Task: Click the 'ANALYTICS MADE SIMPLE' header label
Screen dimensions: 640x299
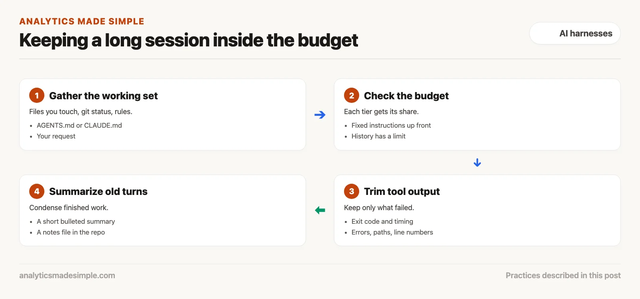Action: [x=82, y=21]
